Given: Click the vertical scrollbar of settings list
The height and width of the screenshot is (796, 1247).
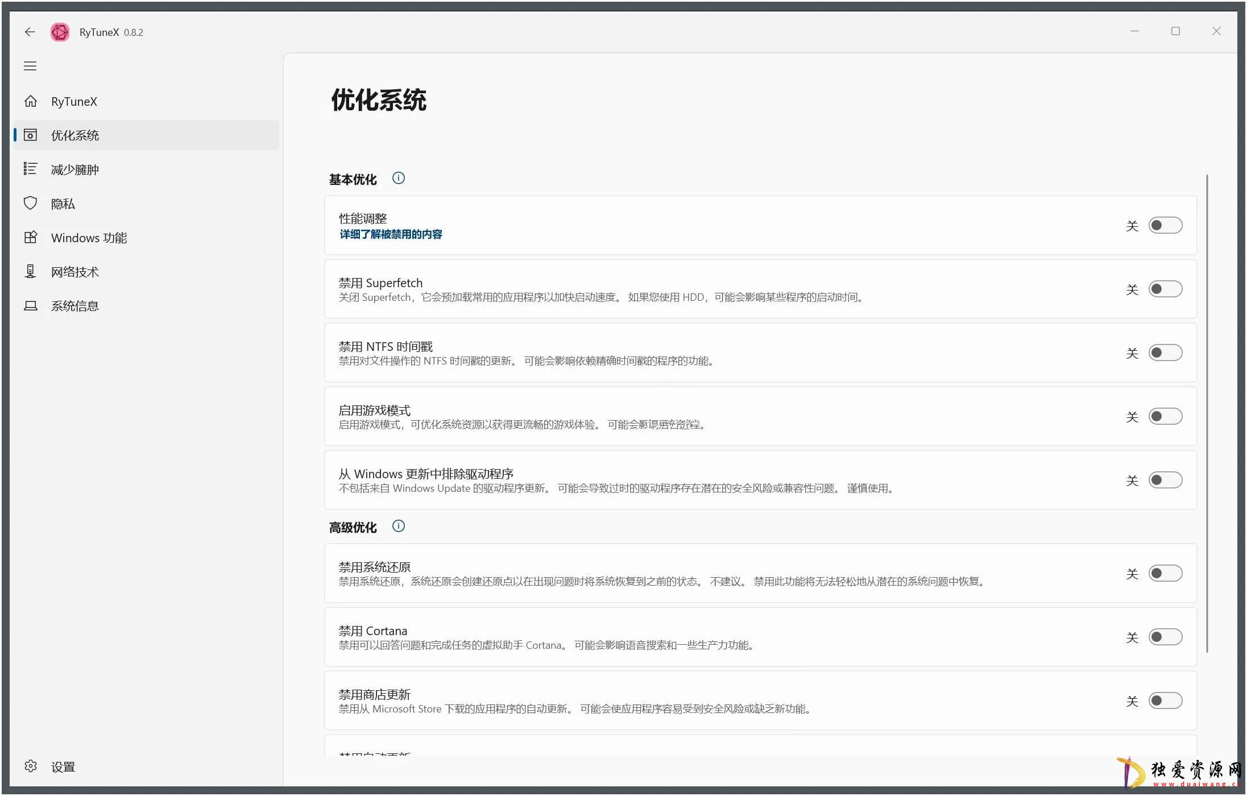Looking at the screenshot, I should click(1207, 413).
